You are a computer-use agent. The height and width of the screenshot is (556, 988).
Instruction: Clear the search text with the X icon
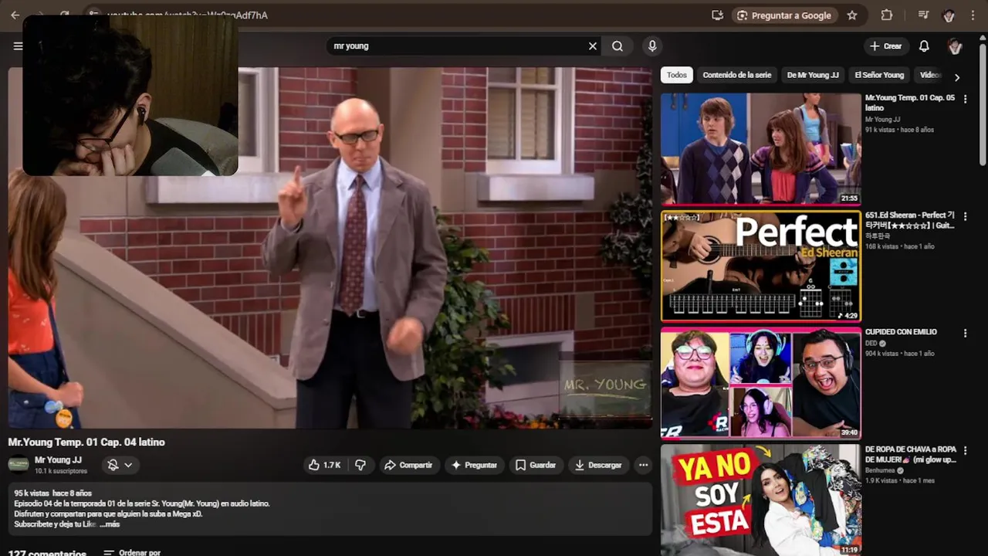593,46
